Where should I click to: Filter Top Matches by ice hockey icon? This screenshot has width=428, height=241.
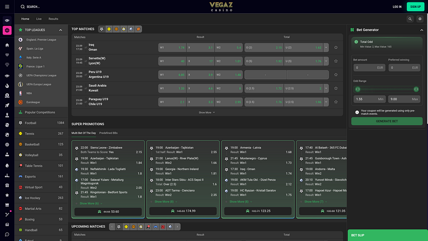click(x=131, y=29)
